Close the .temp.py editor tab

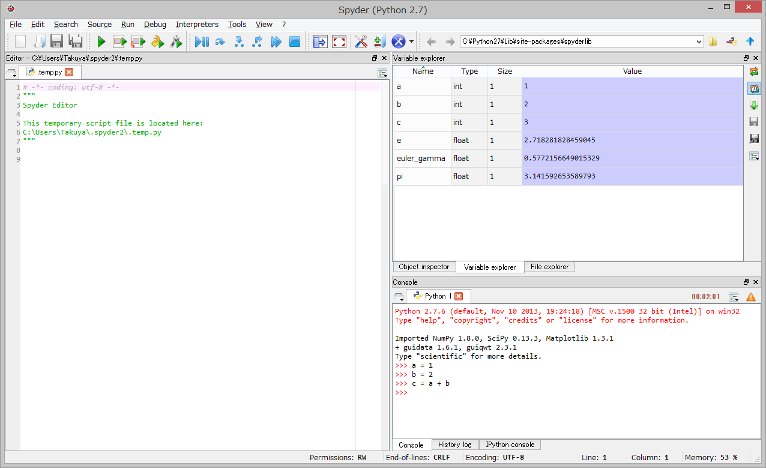click(69, 72)
